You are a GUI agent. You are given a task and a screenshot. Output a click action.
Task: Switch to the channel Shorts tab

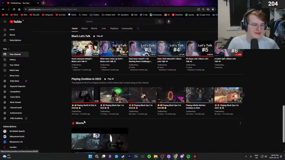[94, 28]
